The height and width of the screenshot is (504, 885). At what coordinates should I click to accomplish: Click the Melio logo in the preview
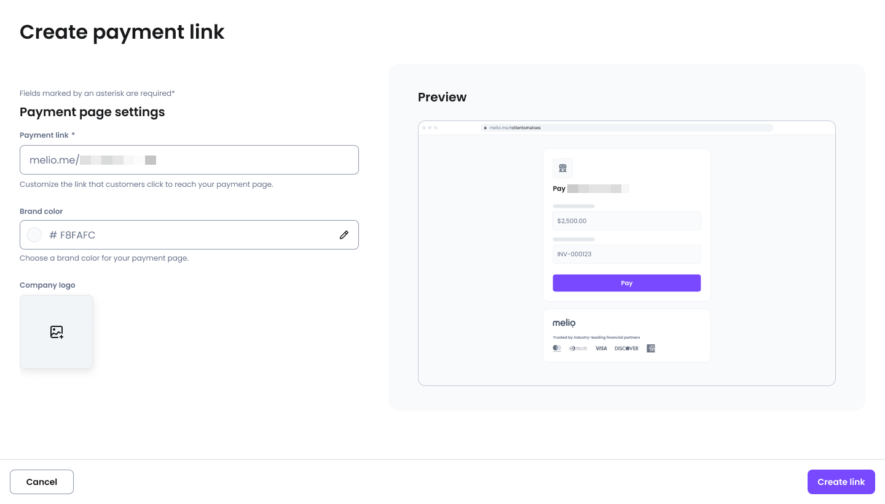point(564,323)
